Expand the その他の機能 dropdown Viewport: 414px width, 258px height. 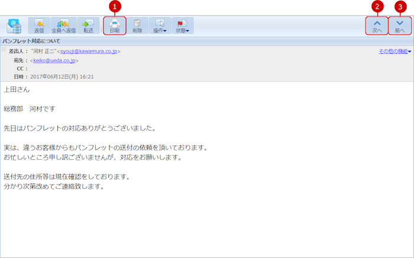coord(394,51)
